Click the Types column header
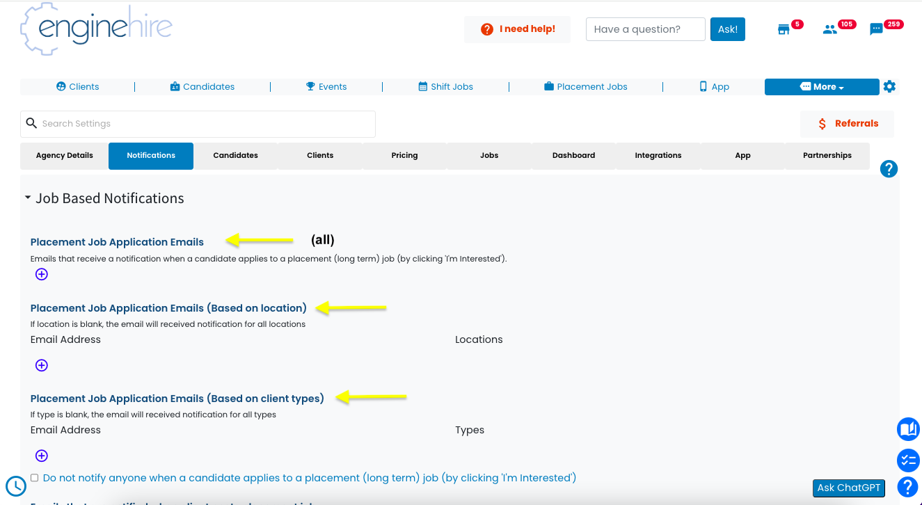The width and height of the screenshot is (922, 505). coord(470,430)
